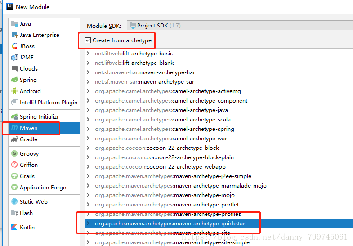Screen dimensions: 353x246
Task: Open the Module SDK dropdown
Action: [240, 26]
